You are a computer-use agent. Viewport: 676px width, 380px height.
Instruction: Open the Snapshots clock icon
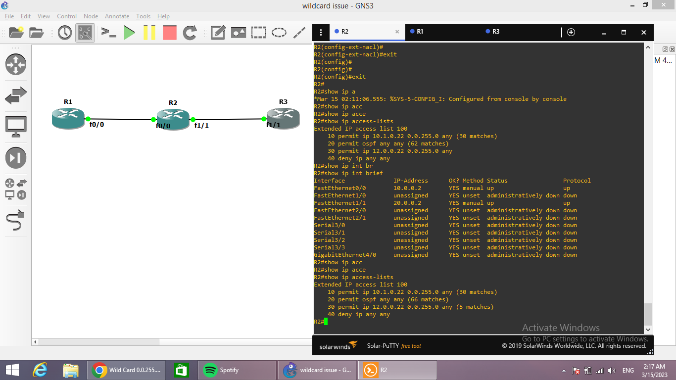click(x=64, y=32)
